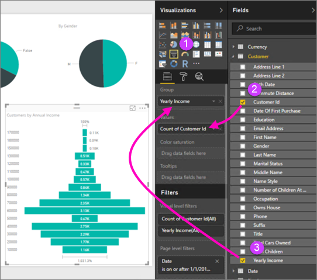Select the Count of Customer Id value field
317x280 pixels.
pos(191,129)
